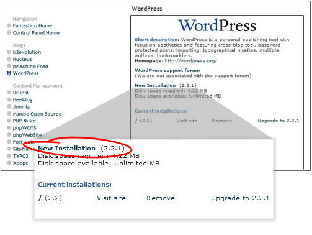Click 'Current installations:' heading in enlarged callout
This screenshot has width=312, height=235.
click(x=74, y=185)
